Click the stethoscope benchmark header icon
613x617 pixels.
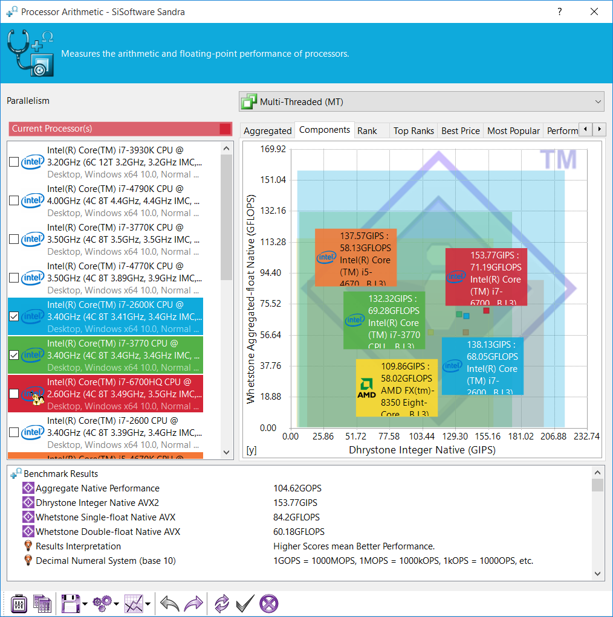tap(30, 53)
